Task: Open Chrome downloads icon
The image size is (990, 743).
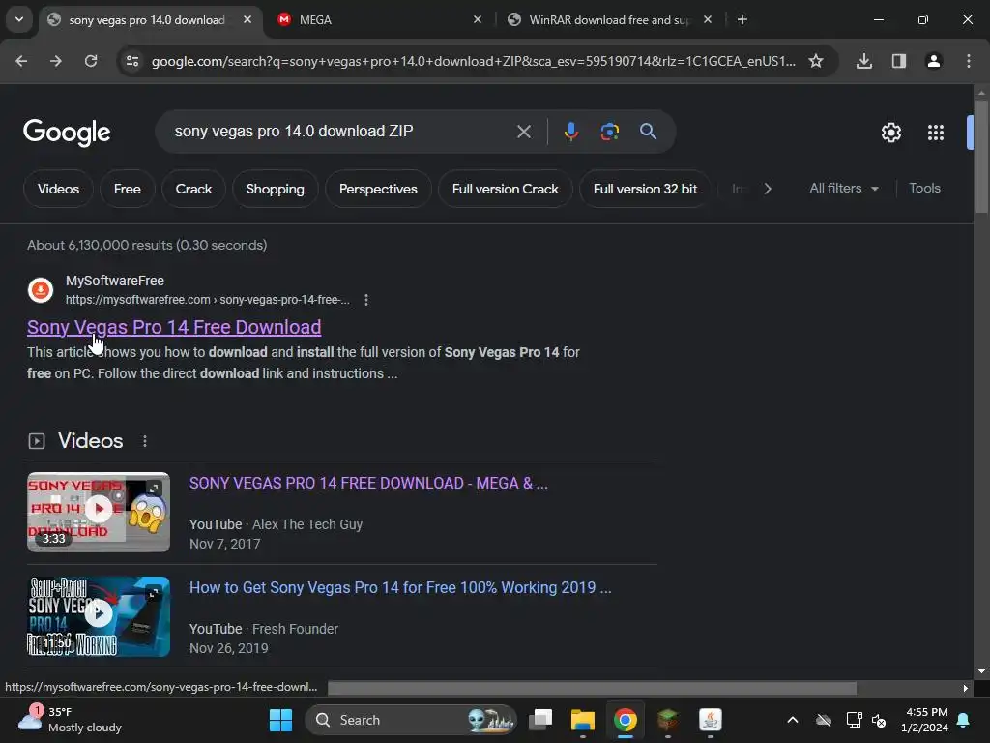Action: 864,61
